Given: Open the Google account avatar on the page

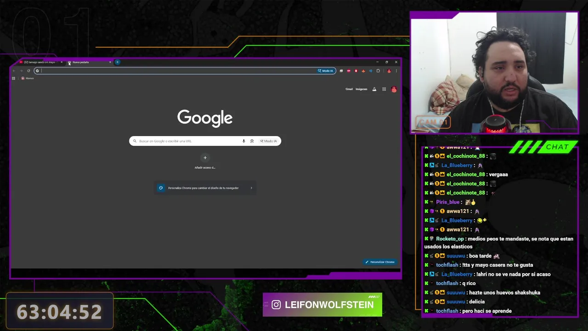Looking at the screenshot, I should (394, 89).
